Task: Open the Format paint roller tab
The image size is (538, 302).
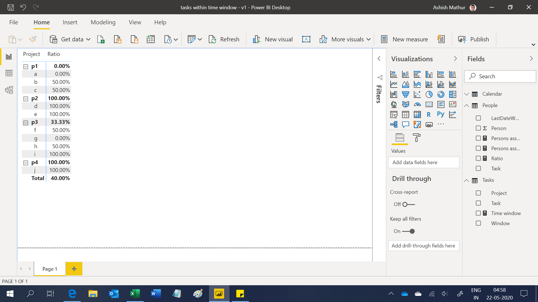Action: pos(417,138)
